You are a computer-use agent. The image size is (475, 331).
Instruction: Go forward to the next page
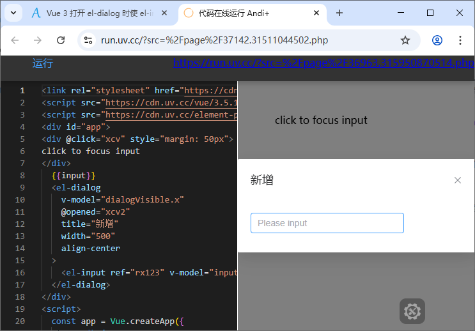38,40
